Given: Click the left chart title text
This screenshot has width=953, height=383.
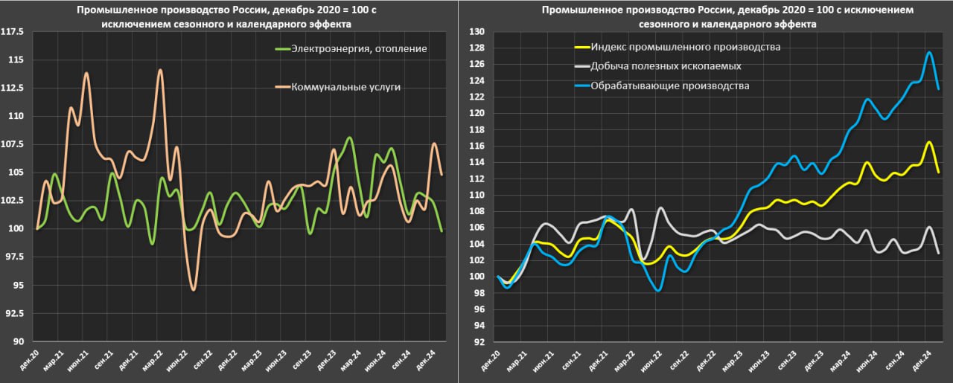Looking at the screenshot, I should point(226,17).
